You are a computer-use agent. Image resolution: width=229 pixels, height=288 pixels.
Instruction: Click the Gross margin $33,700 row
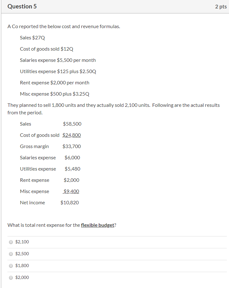[50, 146]
